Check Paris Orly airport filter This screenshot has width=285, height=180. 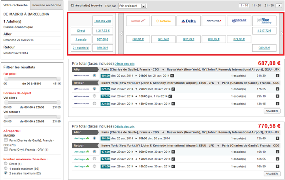coord(6,150)
